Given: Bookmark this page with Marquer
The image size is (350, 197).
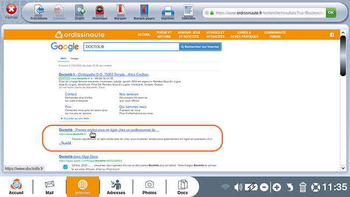Looking at the screenshot, I should click(x=120, y=12).
